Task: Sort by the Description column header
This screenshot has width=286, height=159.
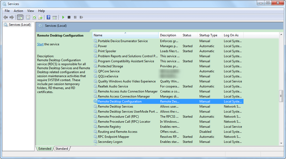Action: tap(170, 35)
